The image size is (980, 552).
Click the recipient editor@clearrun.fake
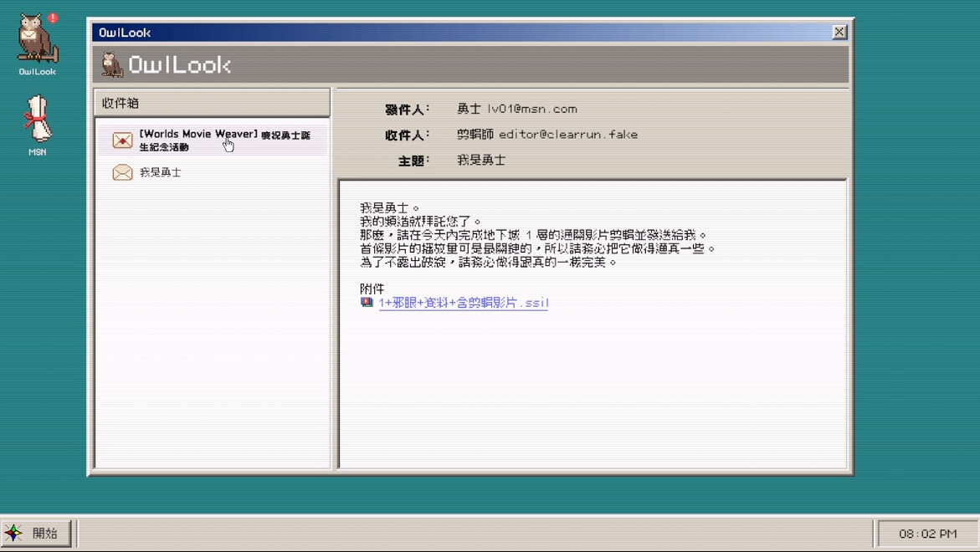click(567, 134)
